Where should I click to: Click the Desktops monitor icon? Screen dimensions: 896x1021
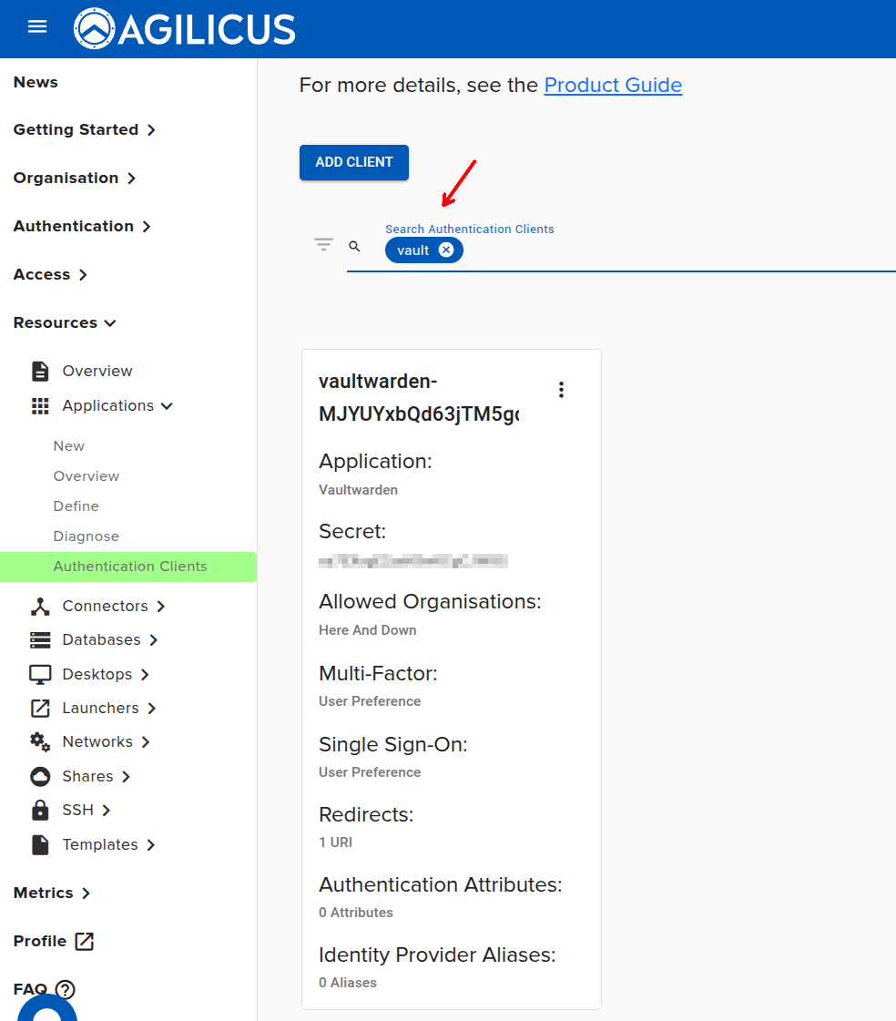point(40,675)
